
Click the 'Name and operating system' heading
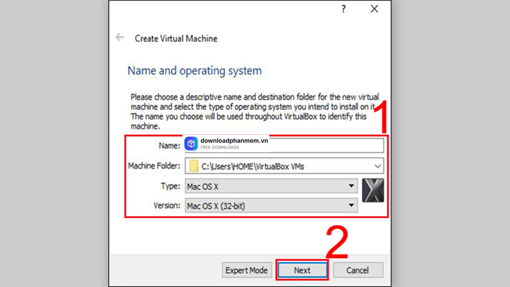[194, 71]
